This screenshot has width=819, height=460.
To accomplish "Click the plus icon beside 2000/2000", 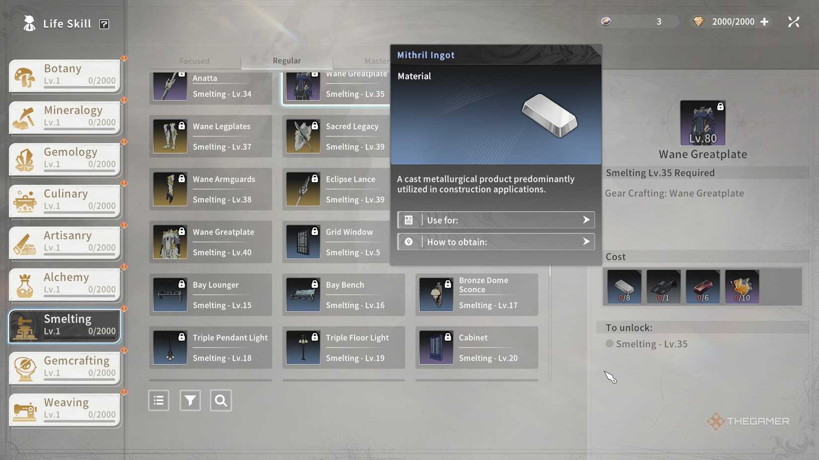I will tap(764, 22).
